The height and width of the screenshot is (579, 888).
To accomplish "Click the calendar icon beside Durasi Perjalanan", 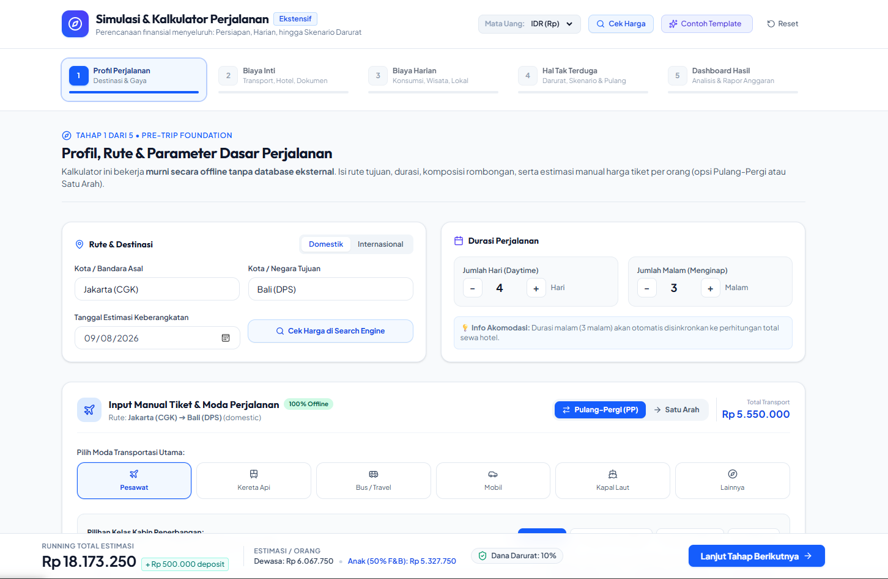I will [x=459, y=241].
